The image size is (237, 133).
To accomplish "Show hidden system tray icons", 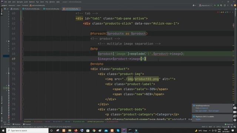I will coord(210,130).
